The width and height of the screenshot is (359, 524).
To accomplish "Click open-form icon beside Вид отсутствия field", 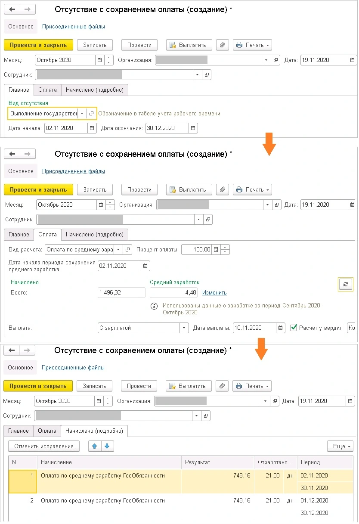I will pyautogui.click(x=91, y=113).
